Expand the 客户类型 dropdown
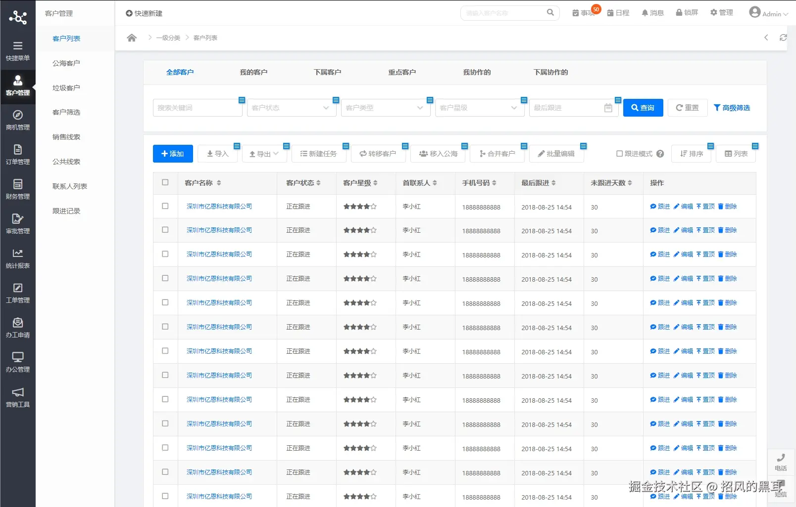Viewport: 796px width, 507px height. pyautogui.click(x=386, y=108)
